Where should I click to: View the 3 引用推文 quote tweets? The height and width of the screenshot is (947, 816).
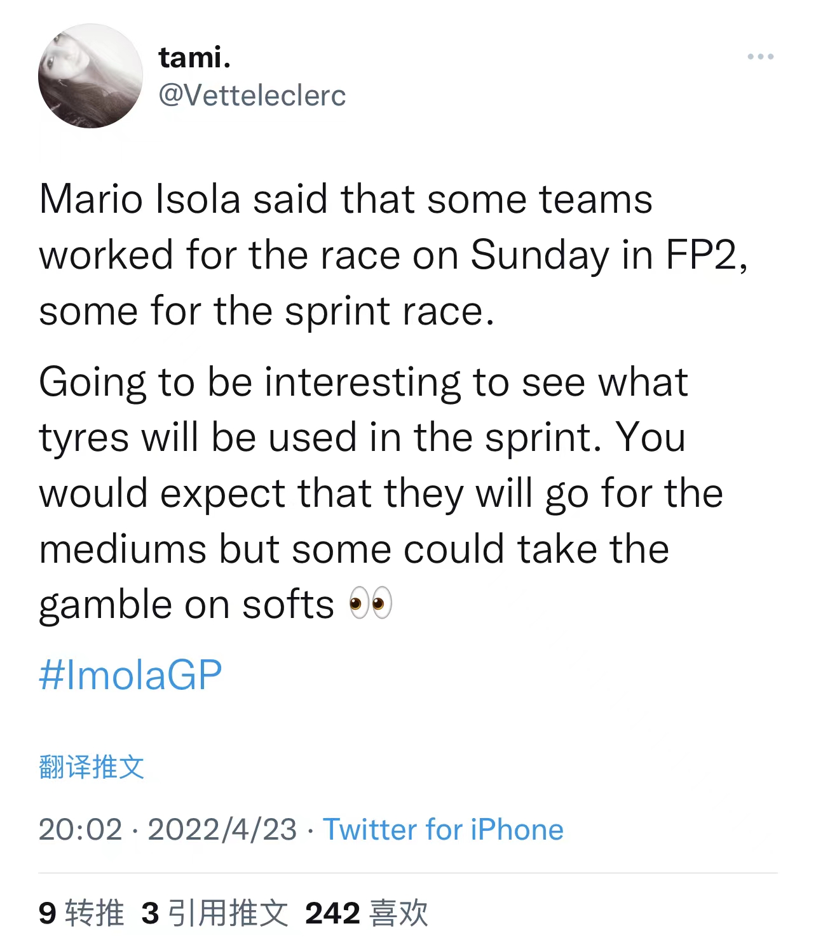(214, 913)
